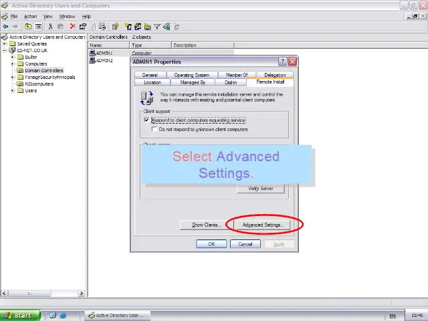The image size is (428, 321).
Task: Click the Active Directory User taskbar button
Action: point(118,316)
